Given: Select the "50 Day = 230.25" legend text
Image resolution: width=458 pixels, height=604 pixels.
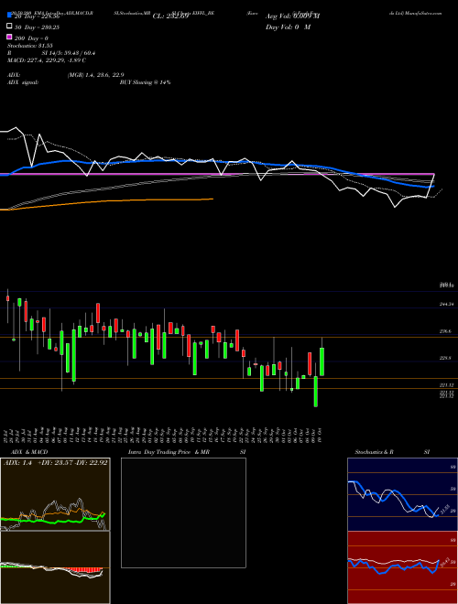Looking at the screenshot, I should coord(37,27).
